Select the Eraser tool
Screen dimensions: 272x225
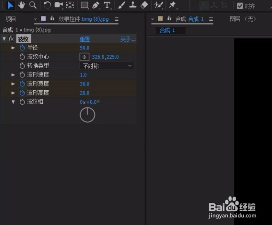tap(144, 5)
